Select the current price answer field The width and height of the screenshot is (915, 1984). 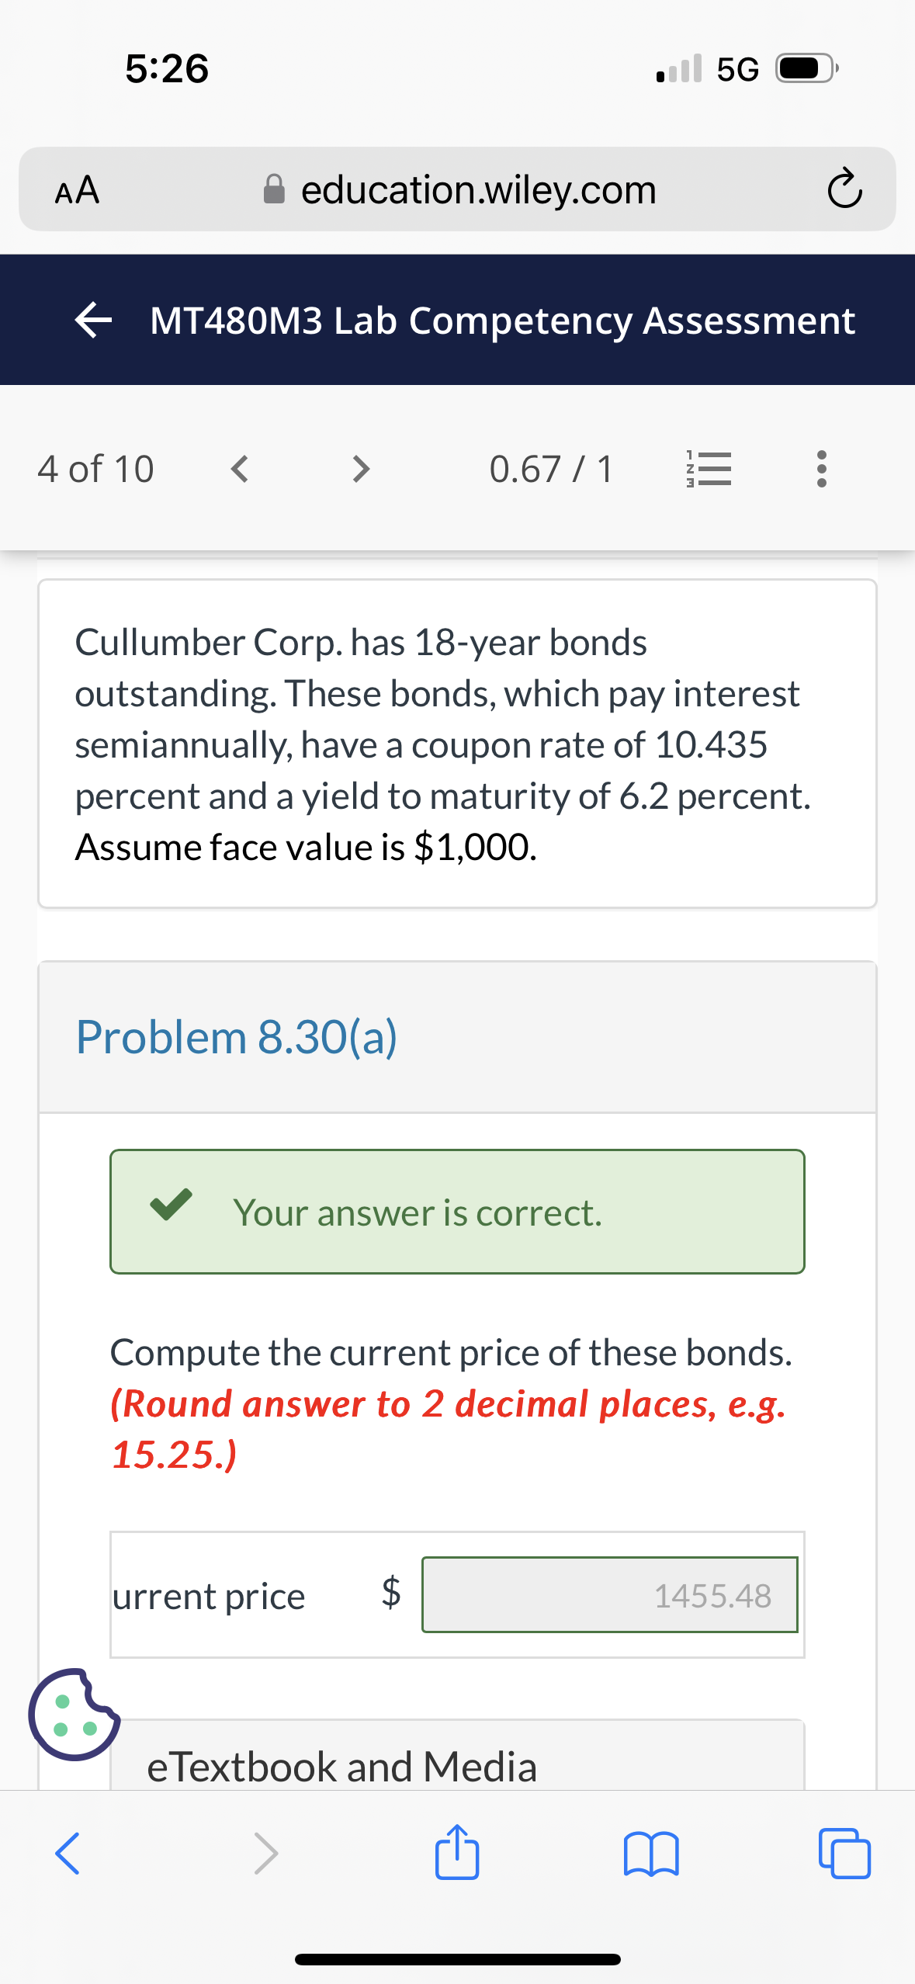pyautogui.click(x=610, y=1596)
